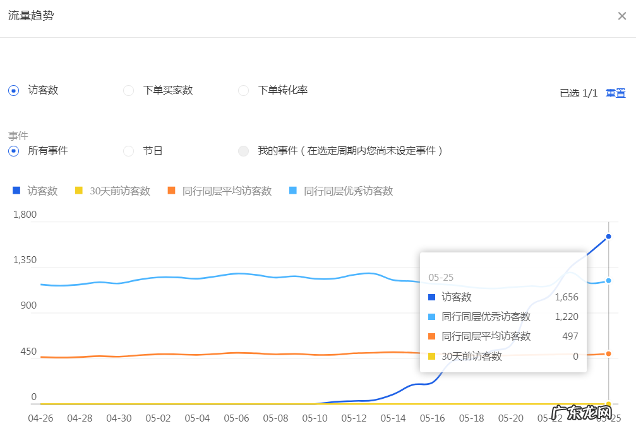Viewport: 636px width, 431px height.
Task: Select the 下单转化率 radio button
Action: click(x=243, y=90)
